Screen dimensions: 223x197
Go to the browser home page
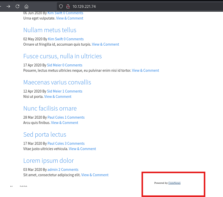coord(27,6)
